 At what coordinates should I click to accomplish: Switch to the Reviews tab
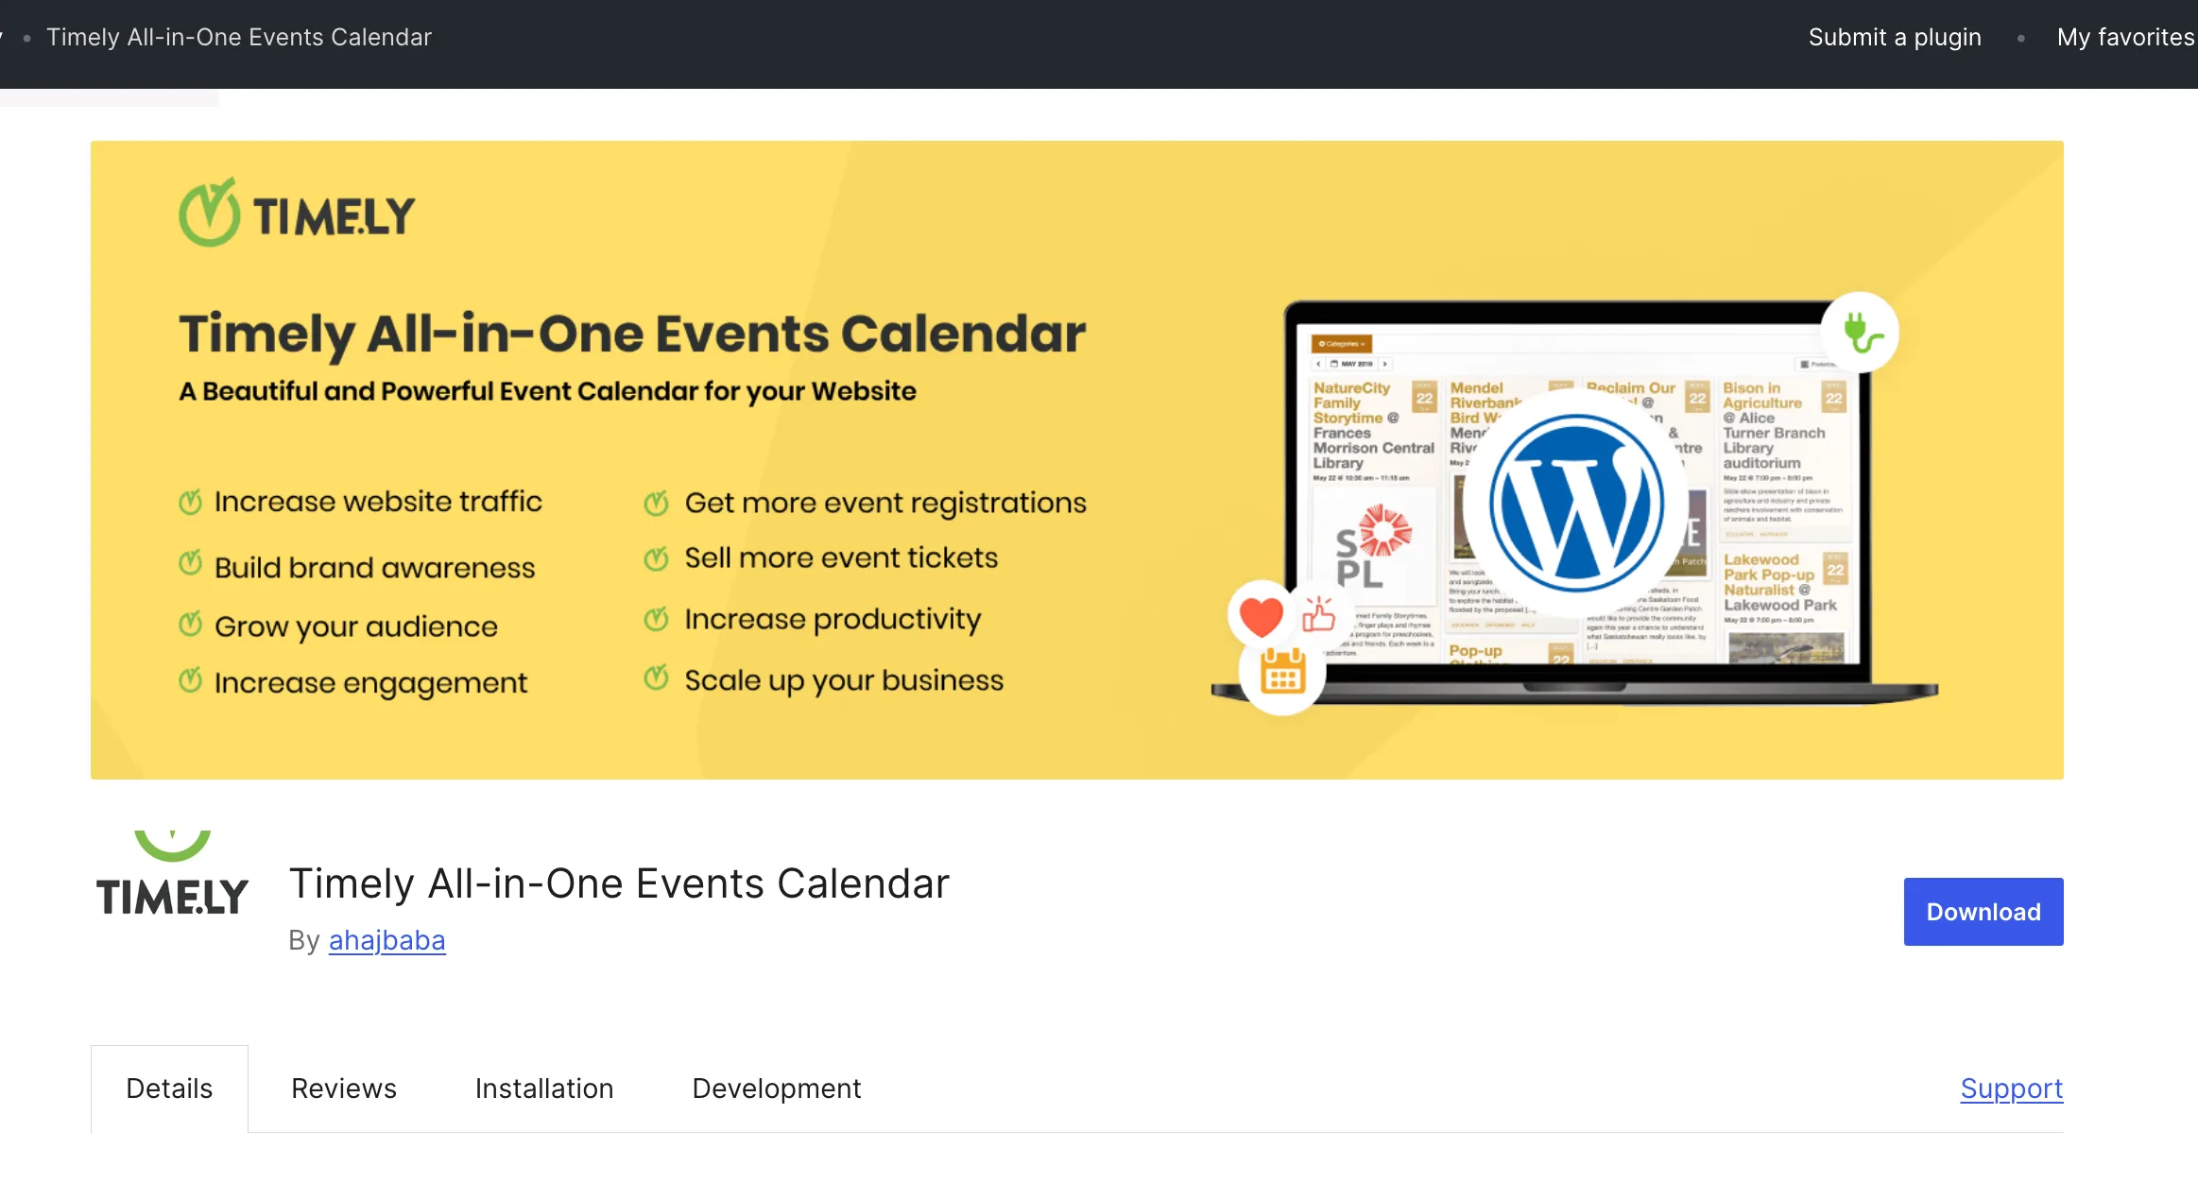pyautogui.click(x=344, y=1089)
